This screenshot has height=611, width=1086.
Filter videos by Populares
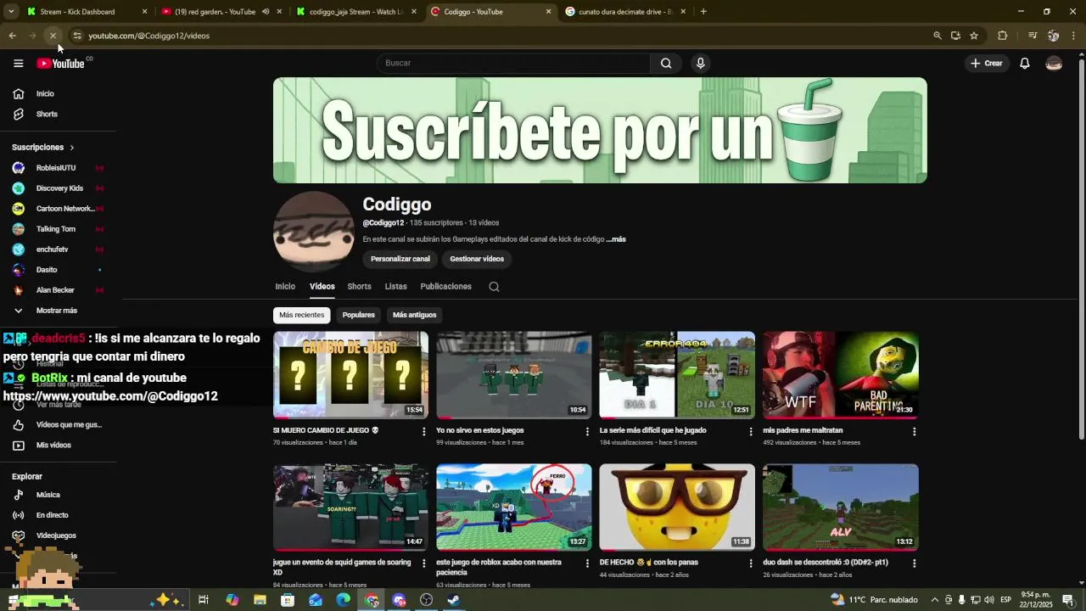(x=358, y=315)
